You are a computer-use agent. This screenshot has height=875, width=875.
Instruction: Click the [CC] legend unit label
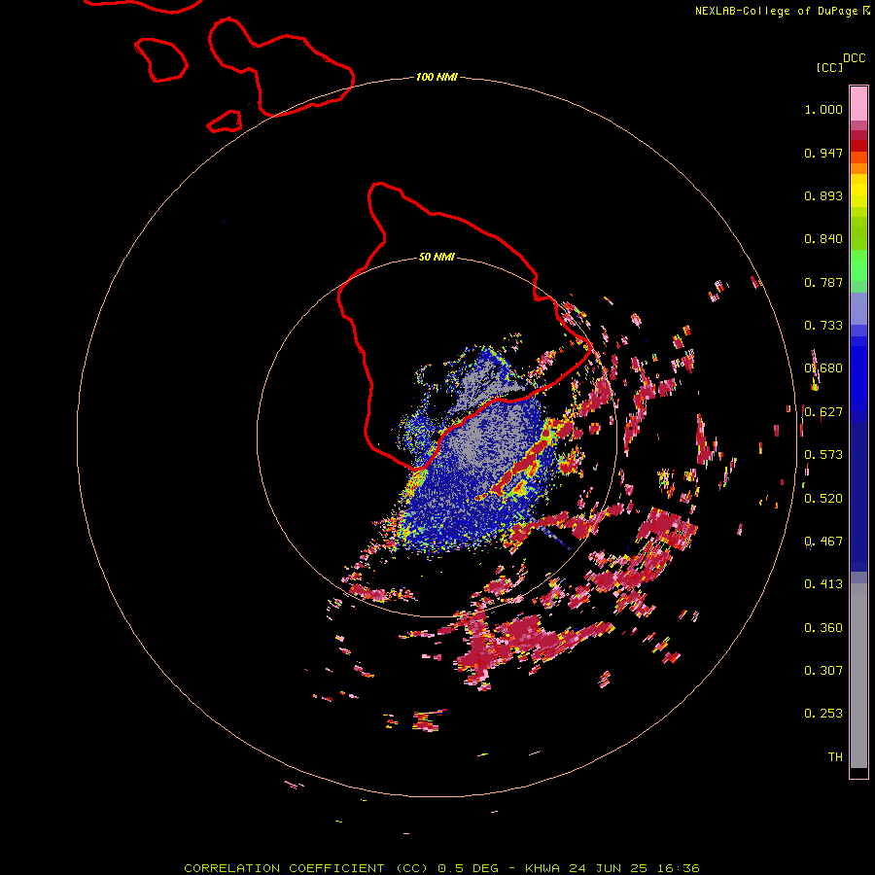[x=829, y=67]
